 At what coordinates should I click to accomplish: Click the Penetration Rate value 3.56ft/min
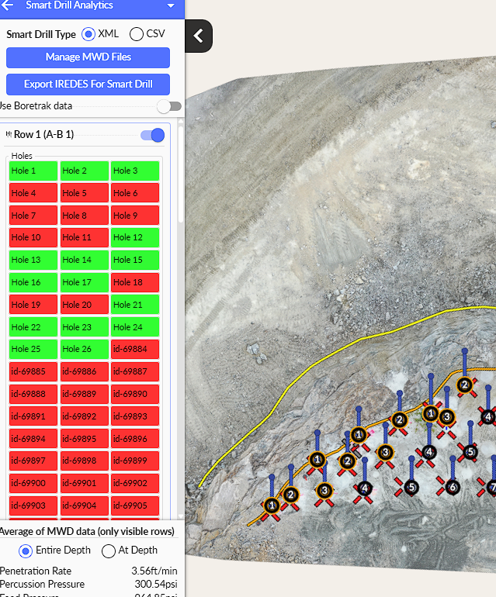(x=154, y=571)
